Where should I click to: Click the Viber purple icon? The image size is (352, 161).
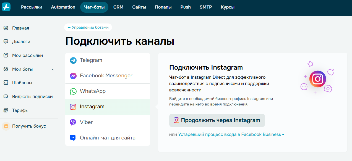point(73,122)
